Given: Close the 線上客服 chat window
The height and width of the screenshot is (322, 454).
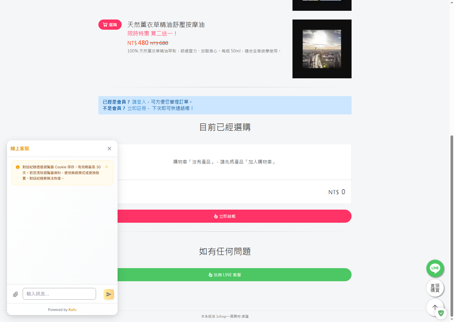Looking at the screenshot, I should (x=109, y=148).
